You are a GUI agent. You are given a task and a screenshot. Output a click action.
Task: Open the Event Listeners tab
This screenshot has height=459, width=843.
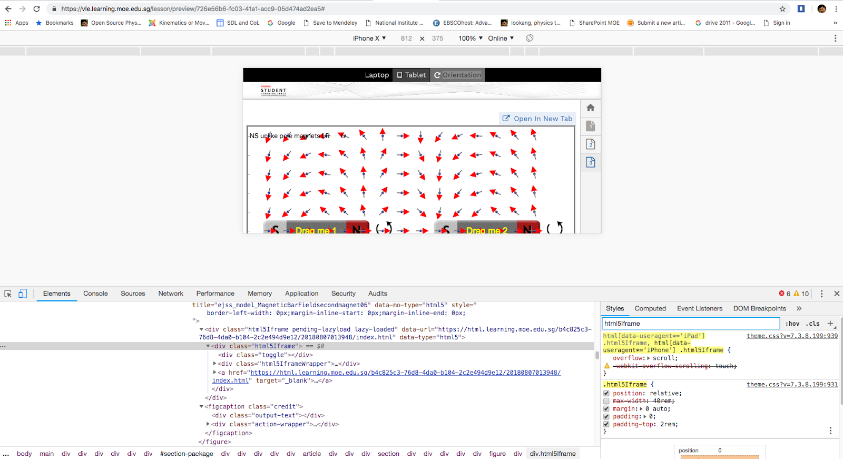(700, 308)
